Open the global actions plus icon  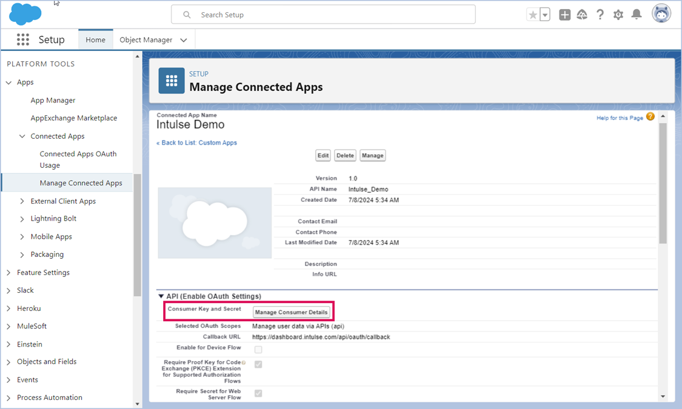click(x=564, y=15)
